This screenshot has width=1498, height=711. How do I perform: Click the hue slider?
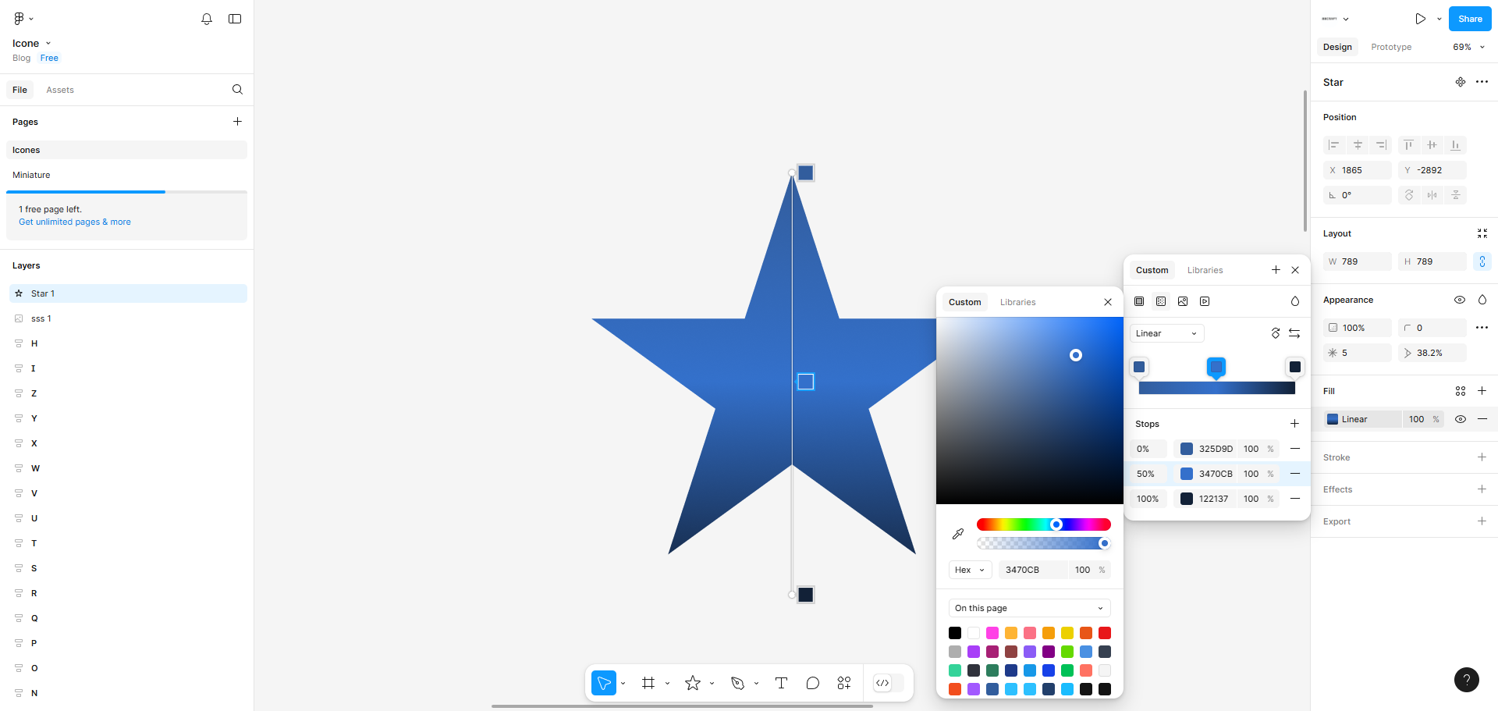coord(1044,524)
